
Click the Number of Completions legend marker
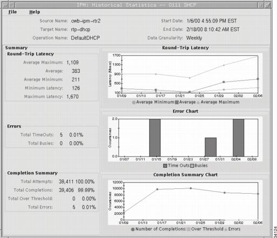click(x=133, y=229)
